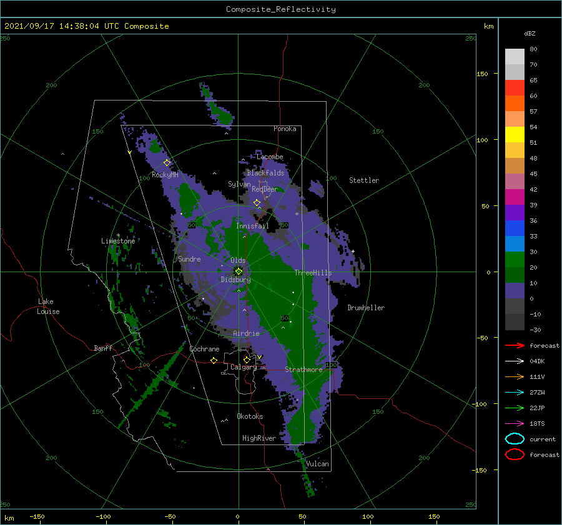The image size is (562, 525).
Task: Click the Cochrane label
Action: [204, 349]
